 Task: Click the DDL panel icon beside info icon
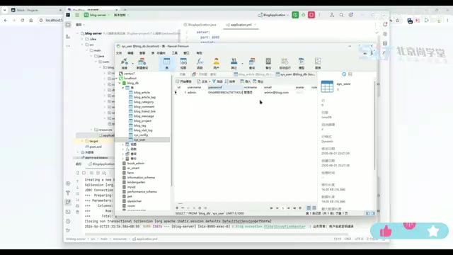click(350, 74)
